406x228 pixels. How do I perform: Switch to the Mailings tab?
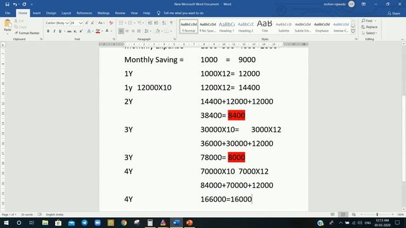103,13
